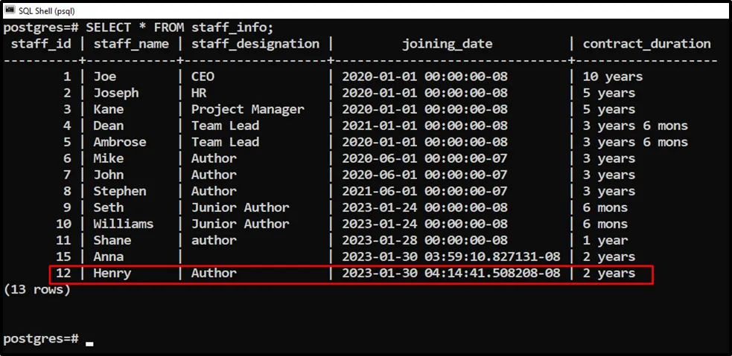The width and height of the screenshot is (732, 356).
Task: Click the blinking cursor at the bottom prompt
Action: tap(89, 343)
